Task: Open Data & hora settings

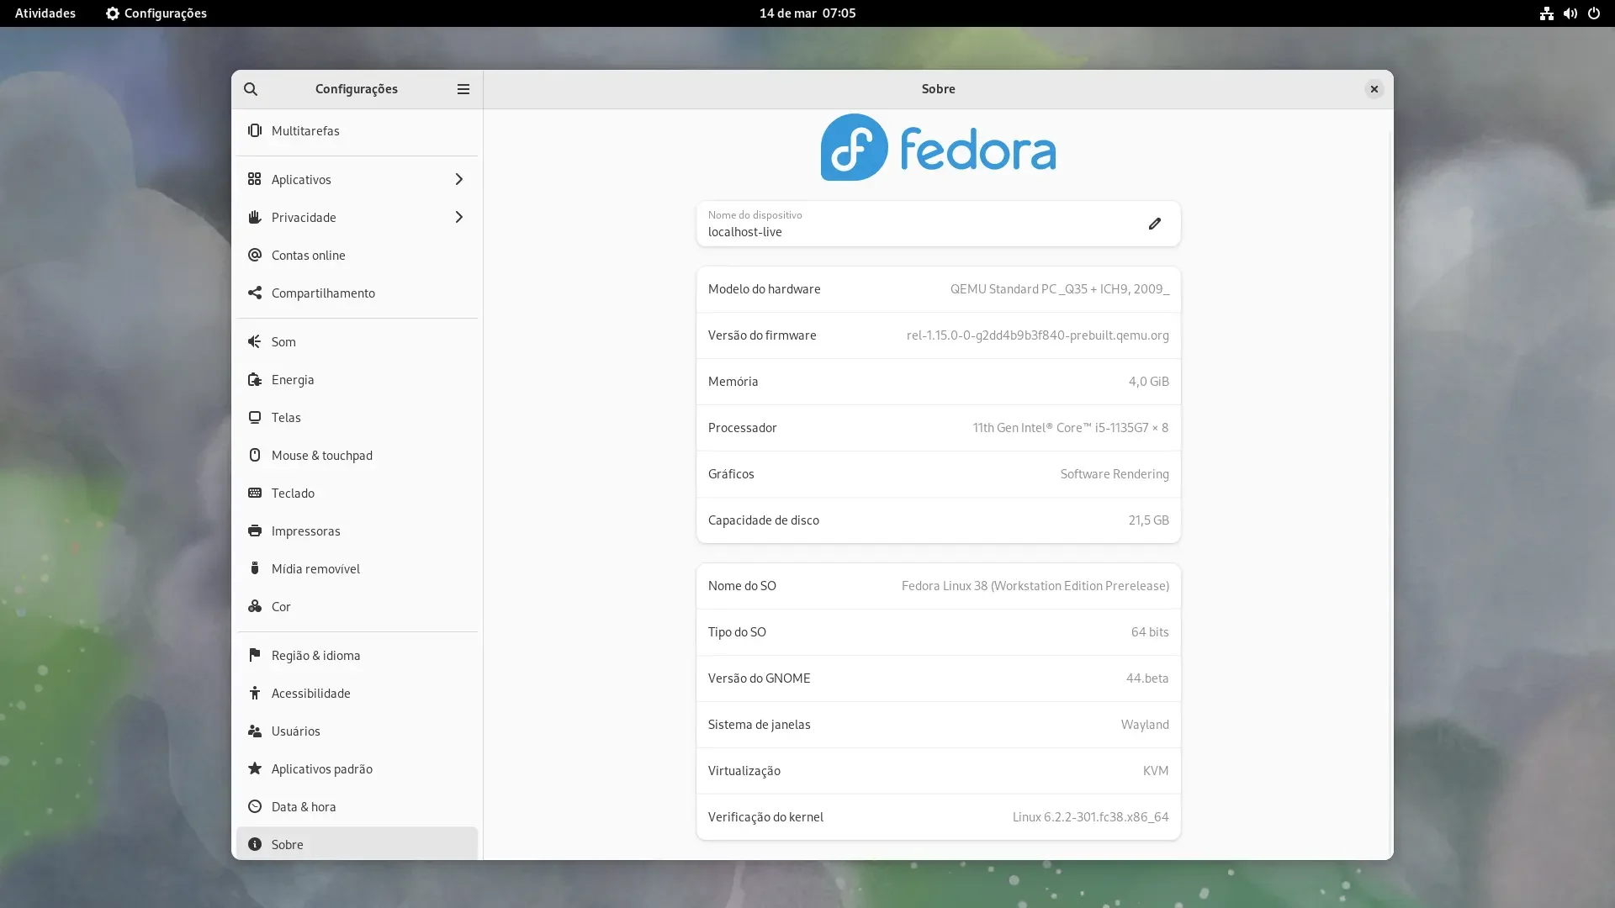Action: 357,806
